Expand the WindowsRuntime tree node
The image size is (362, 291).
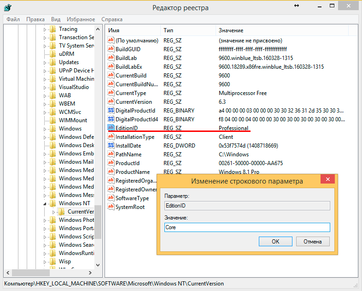(x=45, y=254)
